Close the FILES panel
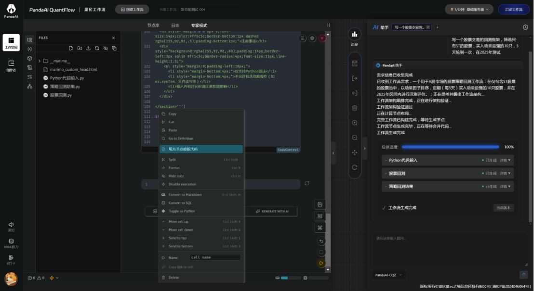 (113, 38)
